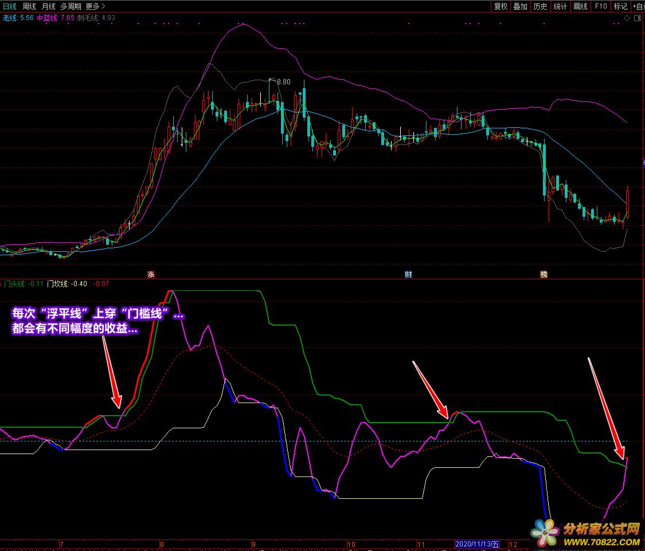Switch to the 周线 weekly chart tab
The width and height of the screenshot is (645, 551).
(x=29, y=6)
